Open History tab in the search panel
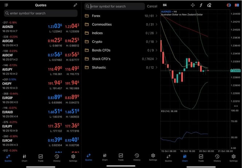This screenshot has height=168, width=242. tap(137, 157)
